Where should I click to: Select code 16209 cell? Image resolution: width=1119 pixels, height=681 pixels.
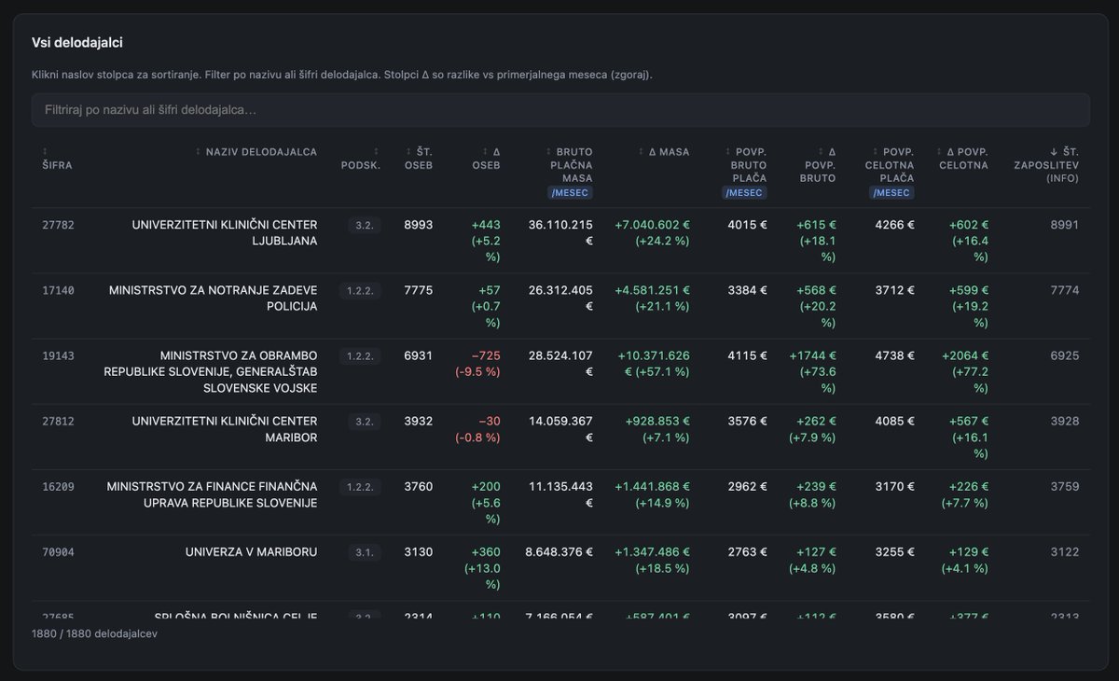click(x=59, y=486)
